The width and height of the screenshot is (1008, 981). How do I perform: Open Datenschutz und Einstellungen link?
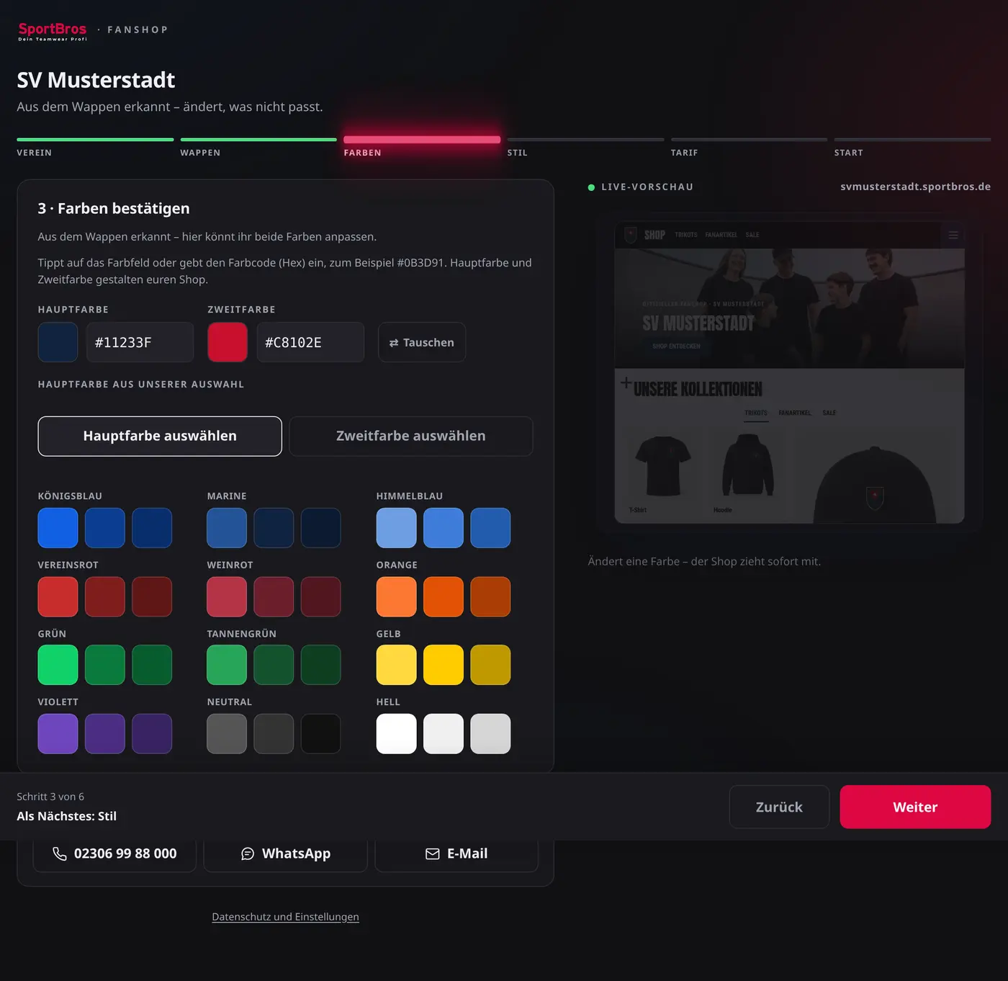pyautogui.click(x=285, y=916)
